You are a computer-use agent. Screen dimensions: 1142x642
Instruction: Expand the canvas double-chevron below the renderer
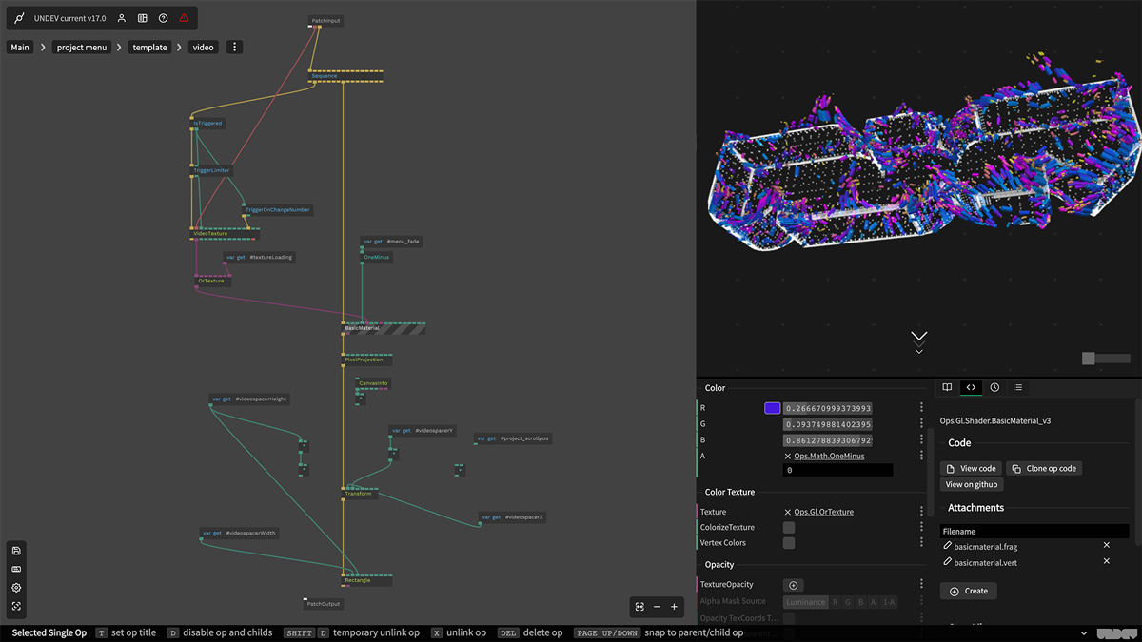(x=918, y=337)
